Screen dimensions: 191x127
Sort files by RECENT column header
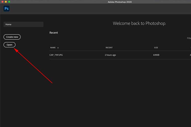click(x=109, y=48)
